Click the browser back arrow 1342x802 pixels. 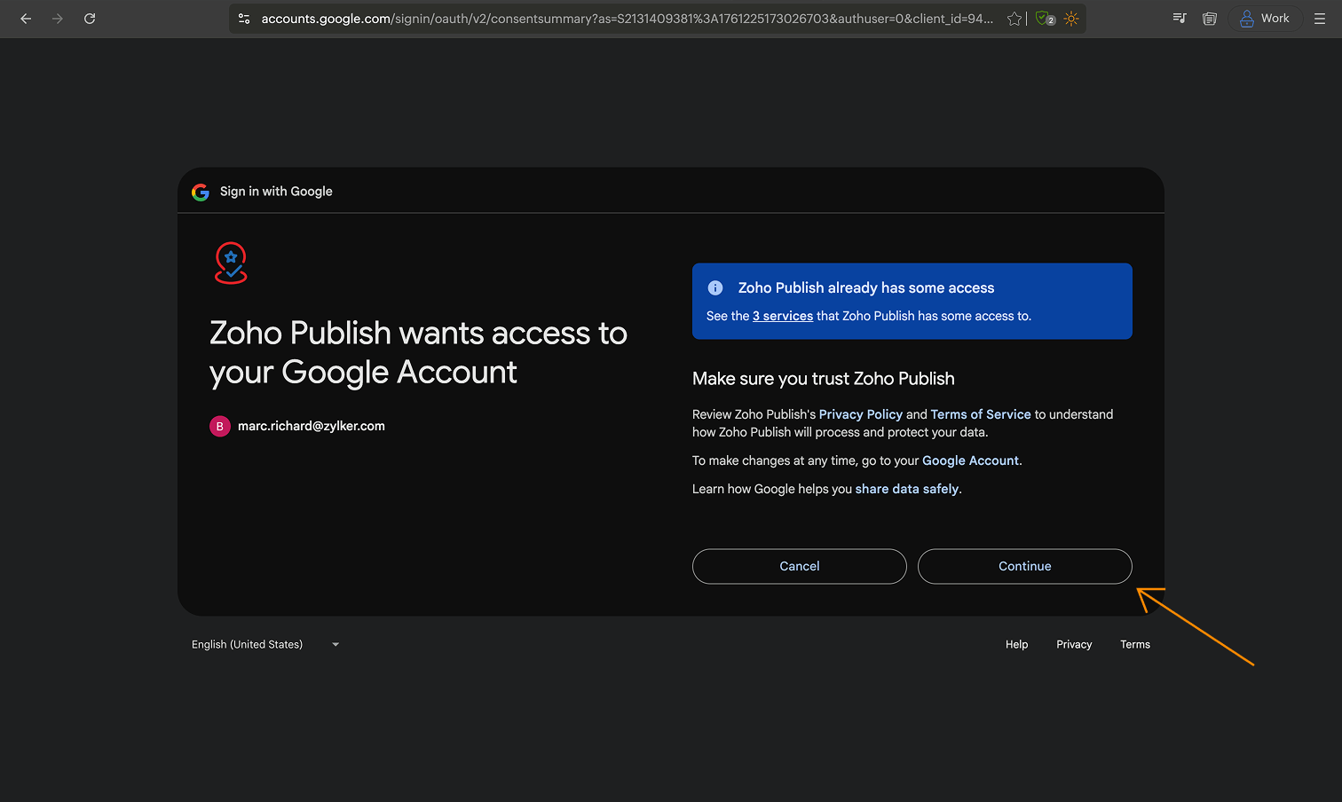point(26,19)
